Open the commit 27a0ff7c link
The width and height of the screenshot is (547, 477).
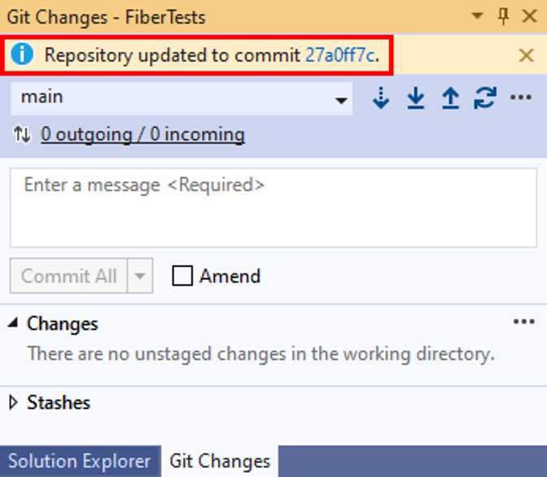tap(340, 55)
